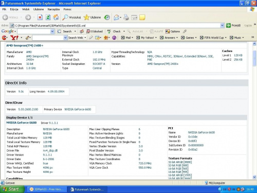Click the Windows Start button

tap(11, 189)
